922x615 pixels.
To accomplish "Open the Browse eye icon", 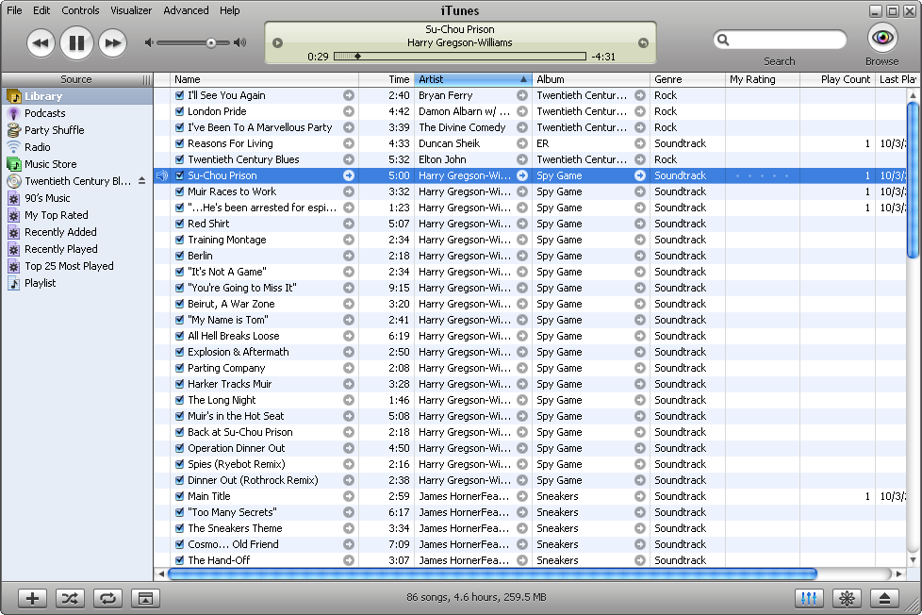I will [882, 38].
